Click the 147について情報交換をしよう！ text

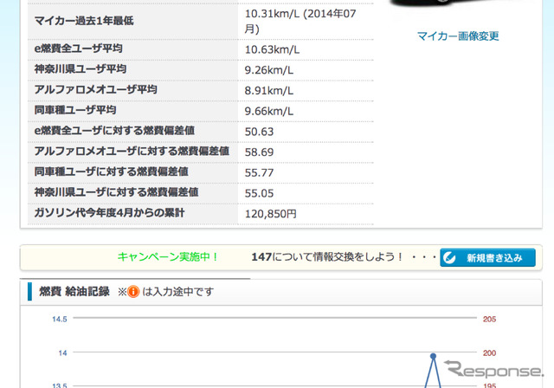(327, 257)
